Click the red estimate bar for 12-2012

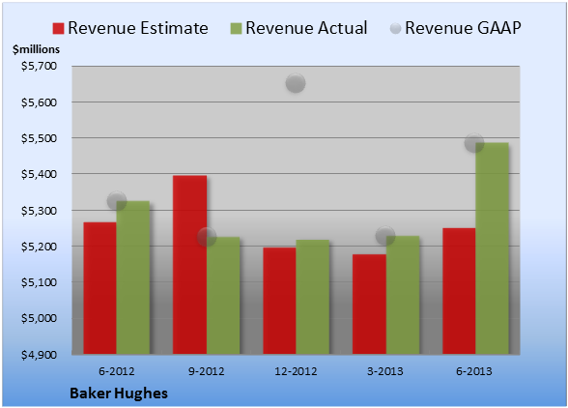[280, 301]
